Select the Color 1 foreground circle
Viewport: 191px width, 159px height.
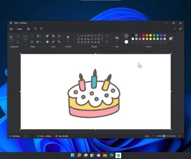pos(126,36)
